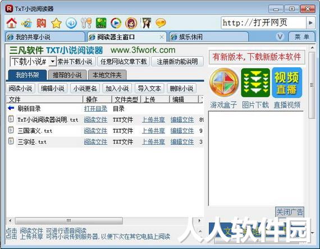Open the wrench tools settings icon

pos(86,23)
